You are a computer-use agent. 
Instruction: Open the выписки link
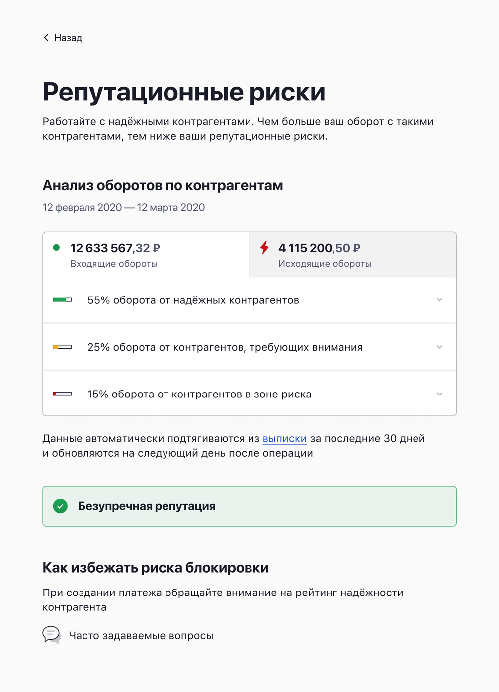point(284,438)
